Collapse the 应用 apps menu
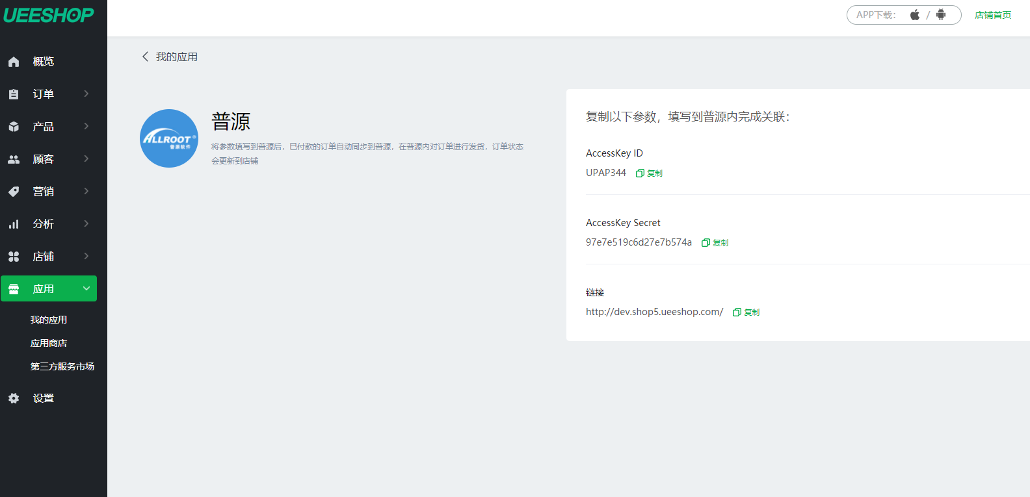 point(86,288)
